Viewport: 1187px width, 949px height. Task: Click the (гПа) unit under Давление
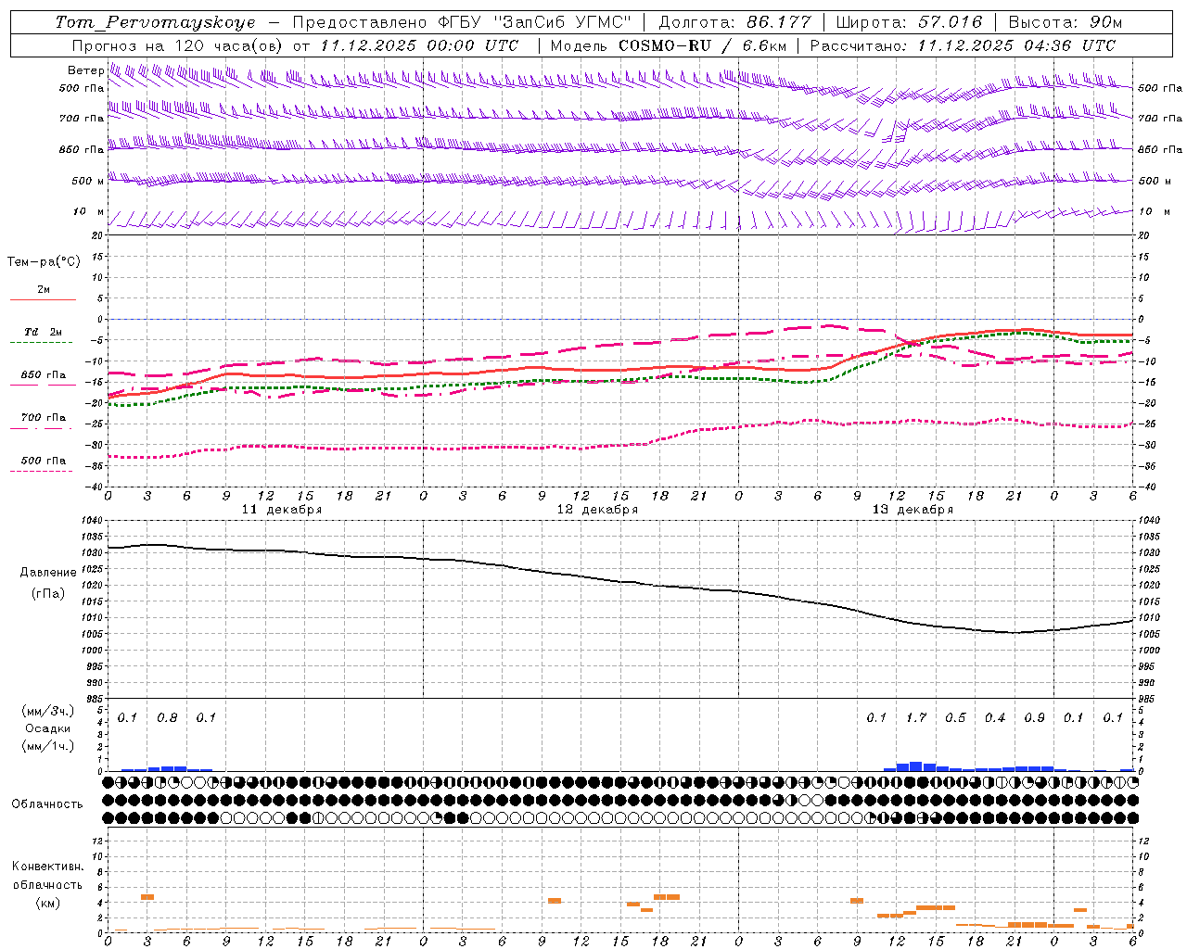[48, 593]
